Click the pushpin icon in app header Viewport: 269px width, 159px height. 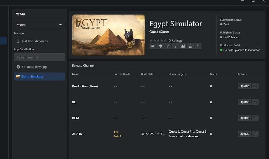pyautogui.click(x=198, y=46)
